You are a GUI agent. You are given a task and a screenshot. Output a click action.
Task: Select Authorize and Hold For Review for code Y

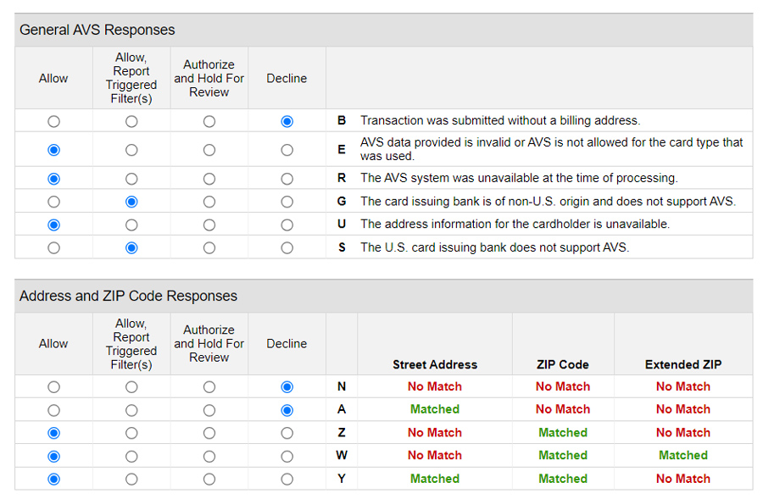[x=209, y=479]
